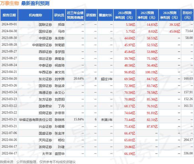Click the 华福证券有限责任公司 institution cell

(35, 120)
